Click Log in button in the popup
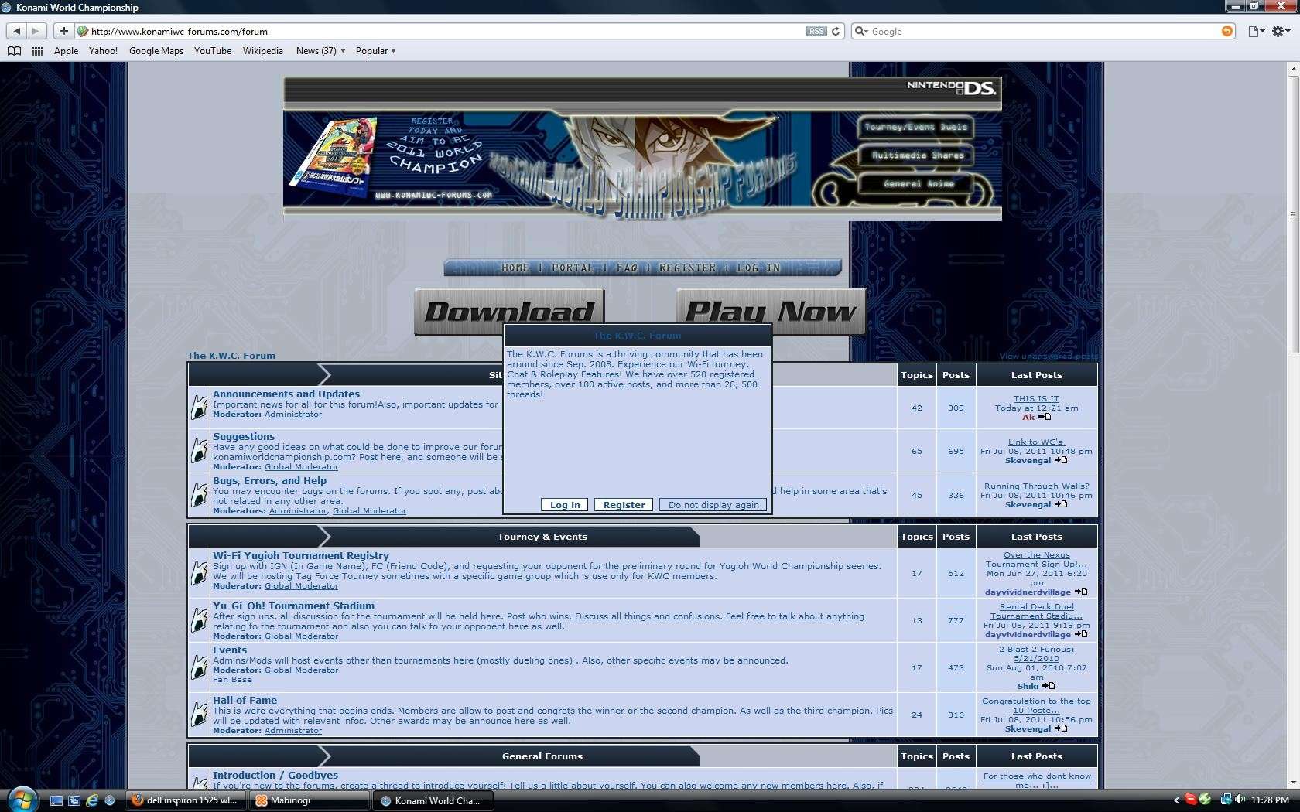This screenshot has height=812, width=1300. coord(565,505)
